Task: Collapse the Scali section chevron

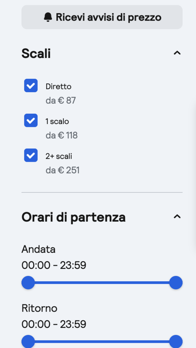Action: (177, 53)
